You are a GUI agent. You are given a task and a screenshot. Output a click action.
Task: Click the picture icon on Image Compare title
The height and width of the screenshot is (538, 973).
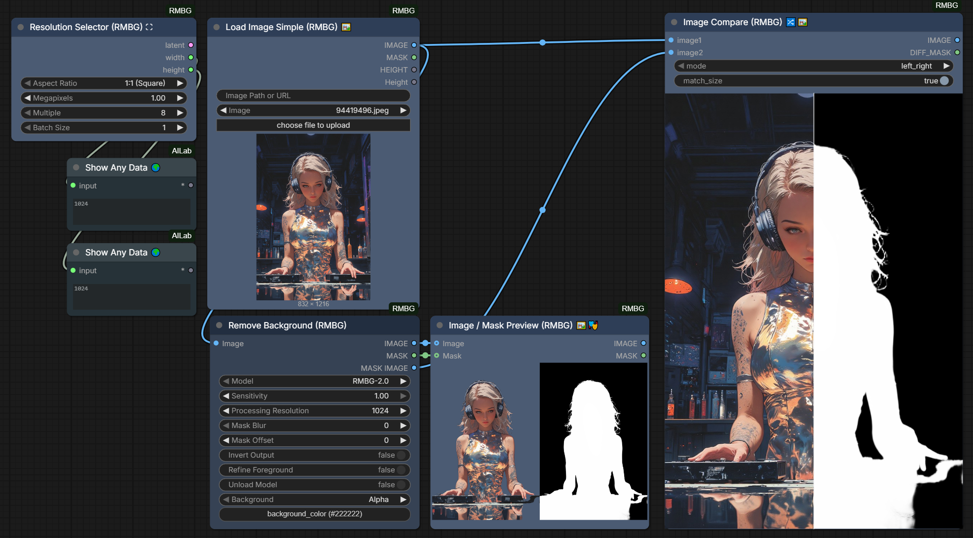pyautogui.click(x=803, y=22)
